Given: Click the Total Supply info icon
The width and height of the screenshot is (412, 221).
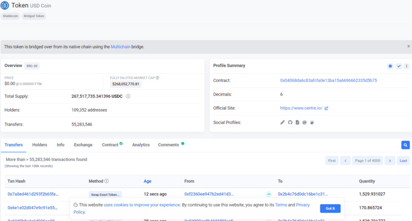Looking at the screenshot, I should tap(128, 96).
